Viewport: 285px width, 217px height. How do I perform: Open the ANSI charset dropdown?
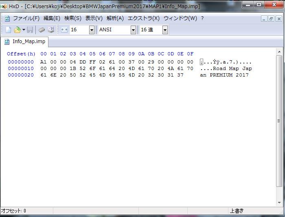pos(133,30)
